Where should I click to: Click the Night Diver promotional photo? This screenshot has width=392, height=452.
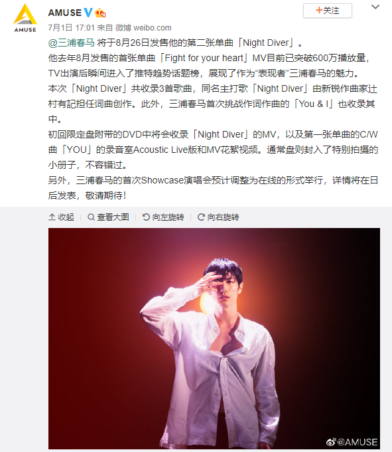pos(214,338)
